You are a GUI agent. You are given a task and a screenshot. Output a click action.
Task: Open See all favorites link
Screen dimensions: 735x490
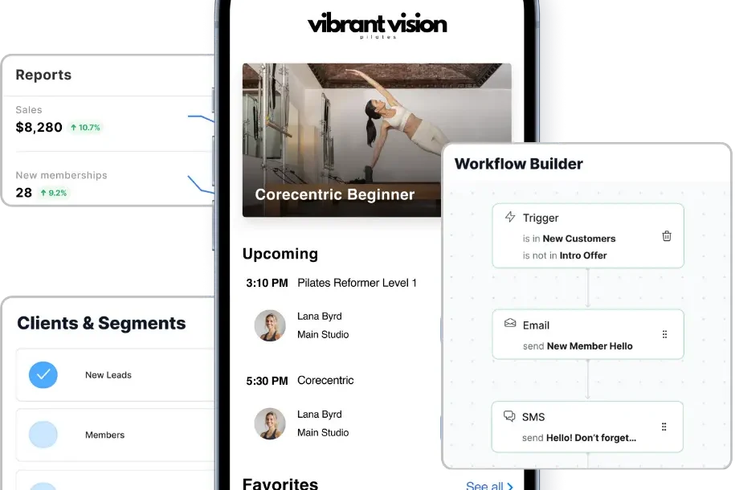pos(489,485)
